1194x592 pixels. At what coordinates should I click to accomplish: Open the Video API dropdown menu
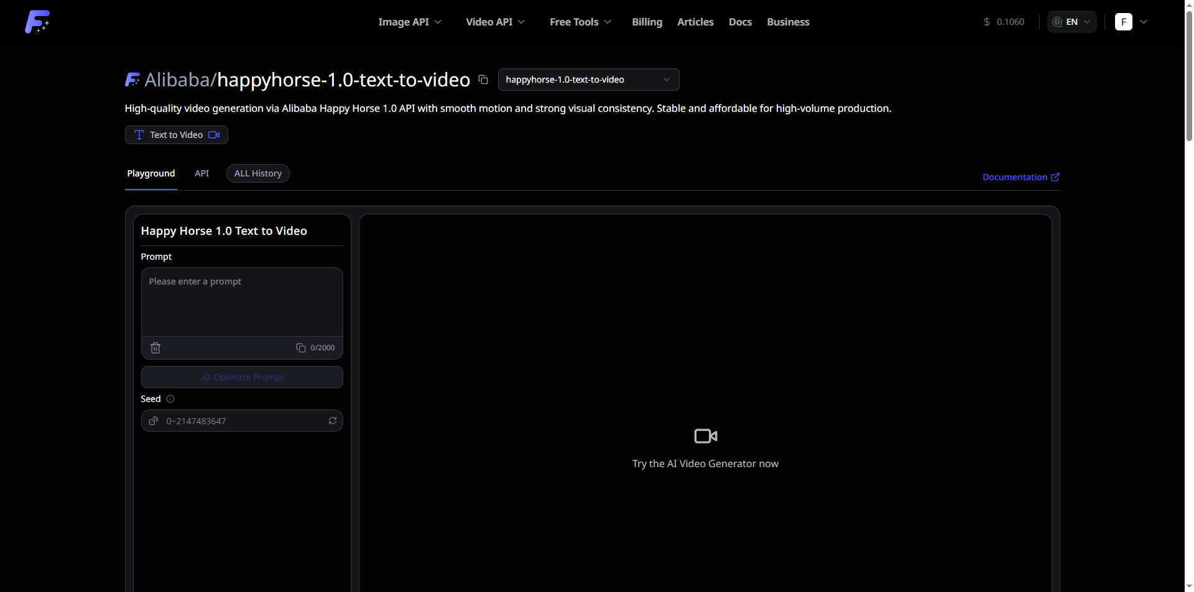(x=496, y=22)
